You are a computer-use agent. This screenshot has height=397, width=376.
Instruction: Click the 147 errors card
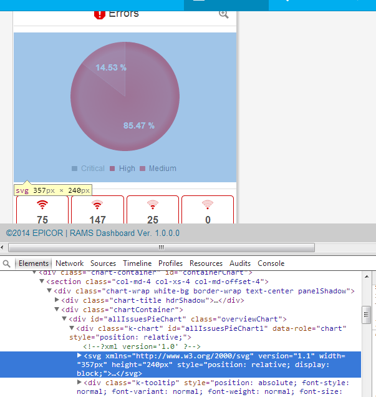point(97,210)
